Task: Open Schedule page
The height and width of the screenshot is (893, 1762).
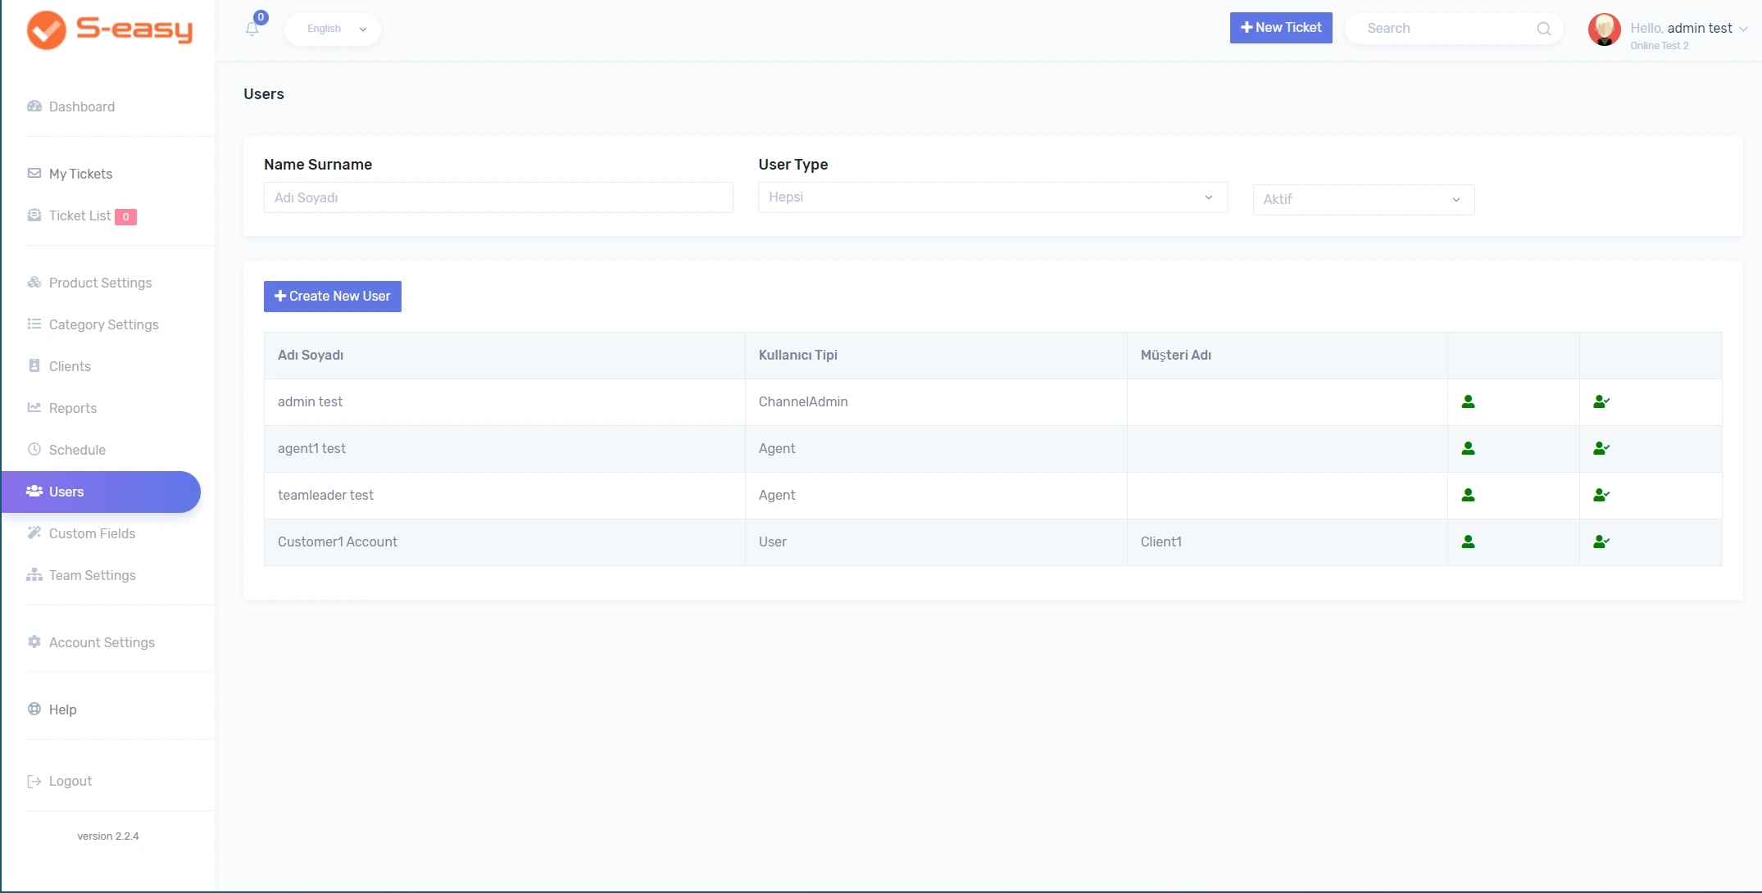Action: pos(77,450)
